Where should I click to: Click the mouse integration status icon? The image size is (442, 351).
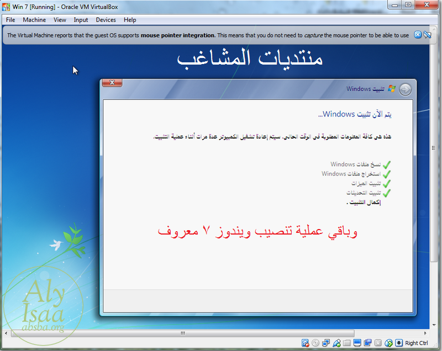(388, 343)
